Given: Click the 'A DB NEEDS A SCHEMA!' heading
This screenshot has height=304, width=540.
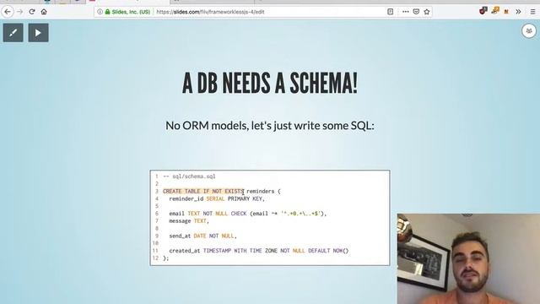Looking at the screenshot, I should pyautogui.click(x=270, y=83).
